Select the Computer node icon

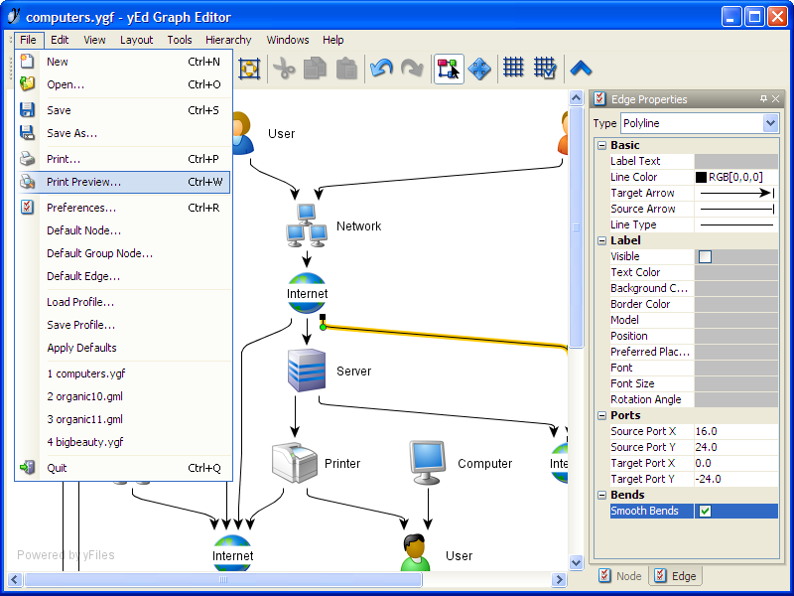pos(428,463)
